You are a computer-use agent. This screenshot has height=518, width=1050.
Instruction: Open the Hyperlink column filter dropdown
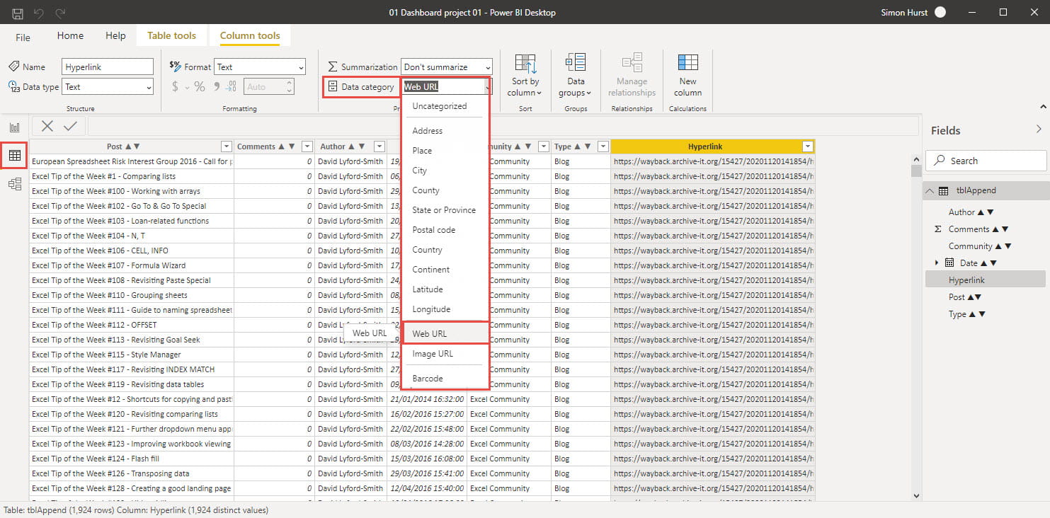pos(807,146)
